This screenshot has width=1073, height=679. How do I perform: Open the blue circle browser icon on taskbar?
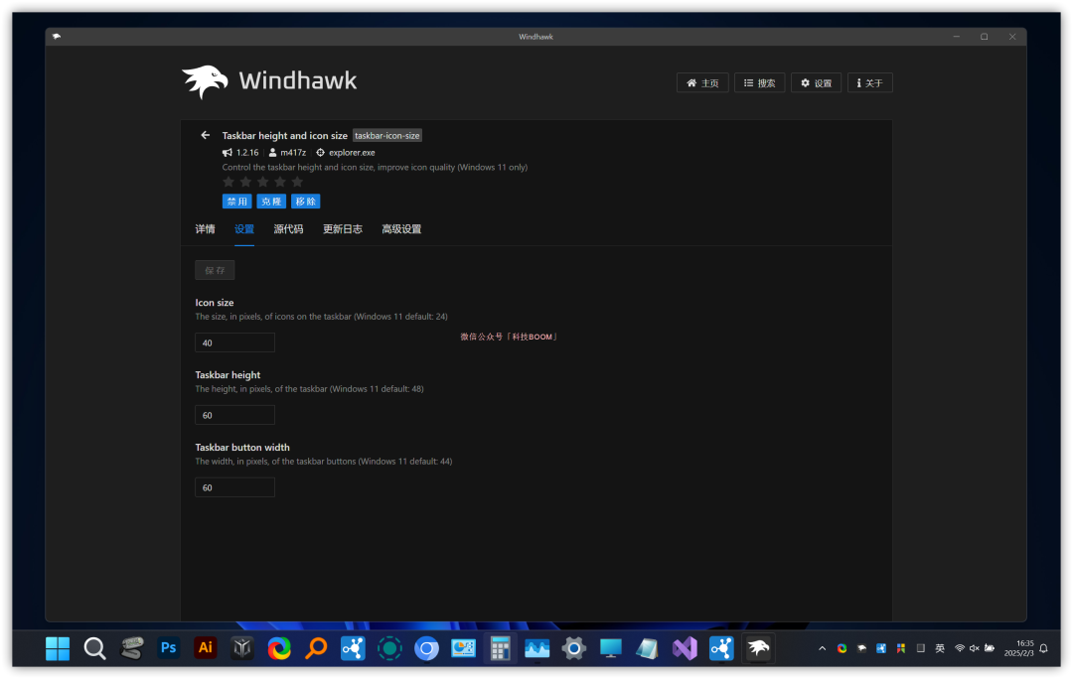click(426, 647)
